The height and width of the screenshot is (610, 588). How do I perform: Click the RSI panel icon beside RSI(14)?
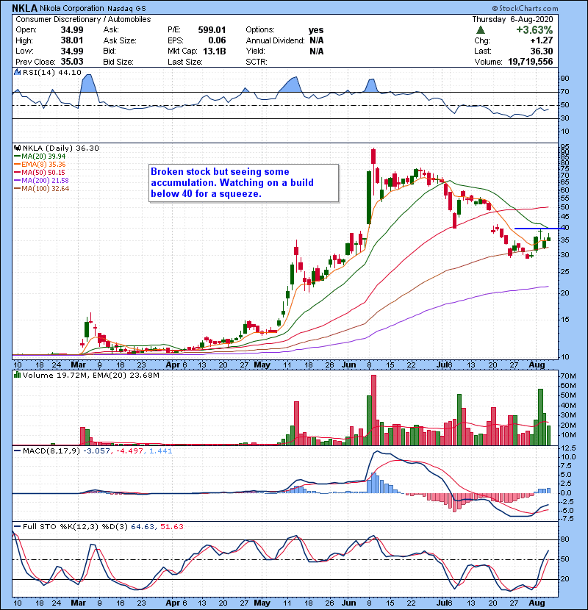17,72
